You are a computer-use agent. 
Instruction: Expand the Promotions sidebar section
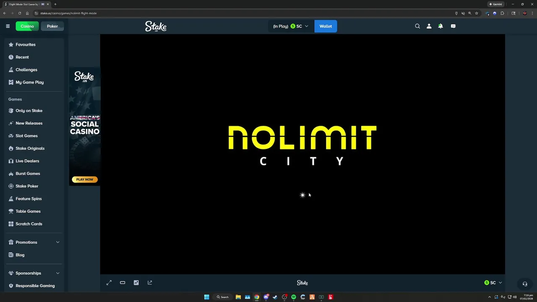tap(34, 242)
